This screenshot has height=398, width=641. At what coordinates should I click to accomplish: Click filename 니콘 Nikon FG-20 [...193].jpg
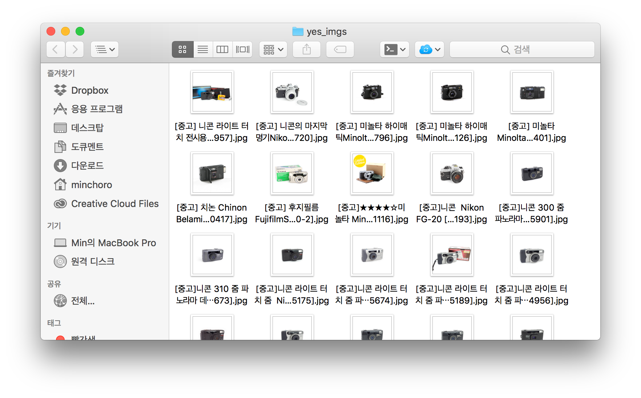point(452,213)
